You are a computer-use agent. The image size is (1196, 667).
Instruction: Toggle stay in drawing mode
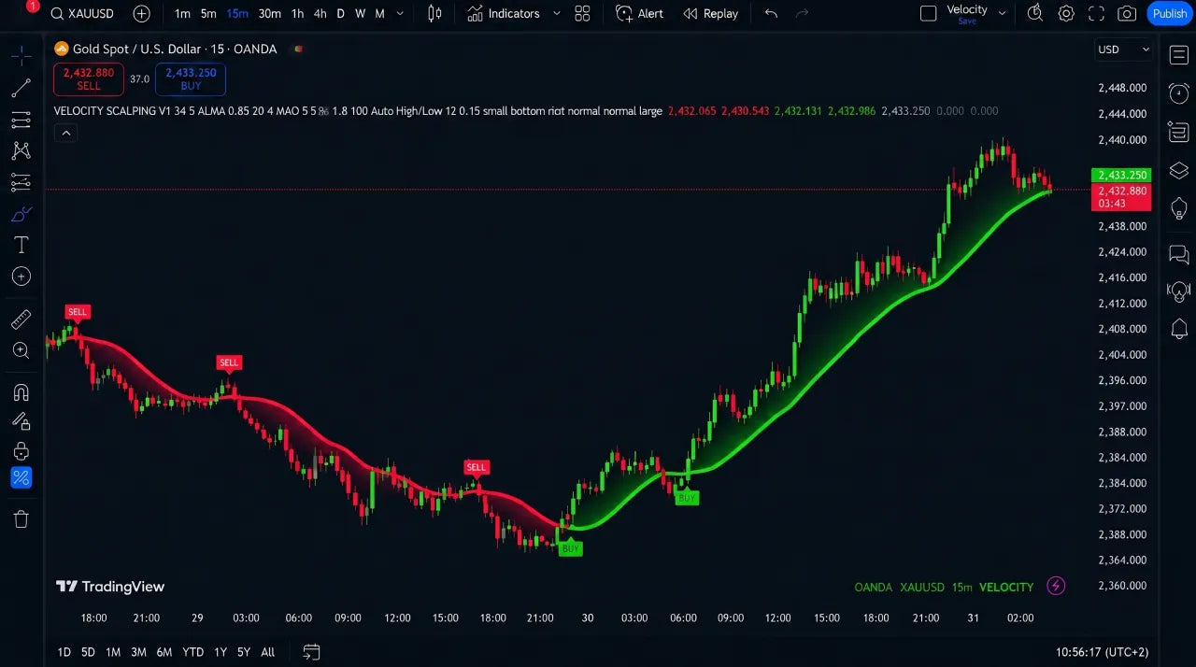21,422
